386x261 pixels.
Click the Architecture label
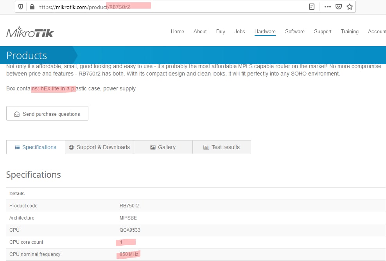click(x=22, y=218)
